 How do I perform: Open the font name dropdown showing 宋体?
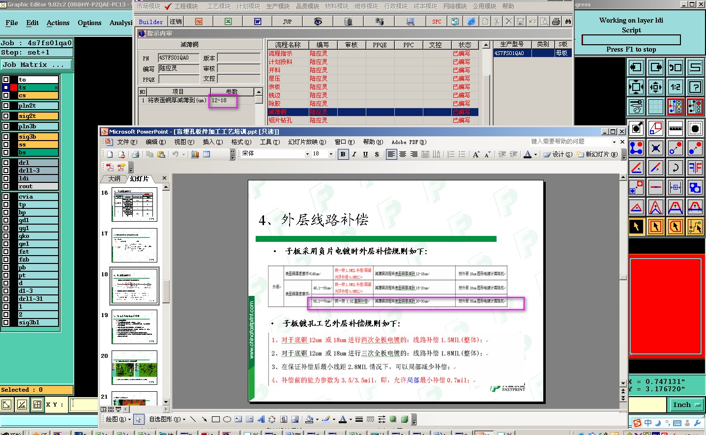click(308, 154)
